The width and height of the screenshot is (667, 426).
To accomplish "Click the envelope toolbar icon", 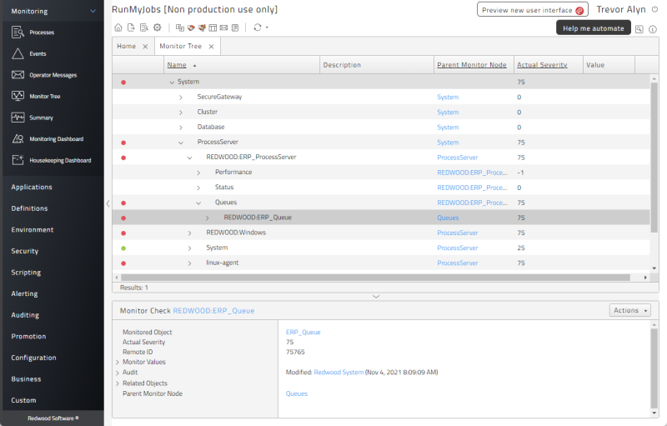I will [x=223, y=28].
